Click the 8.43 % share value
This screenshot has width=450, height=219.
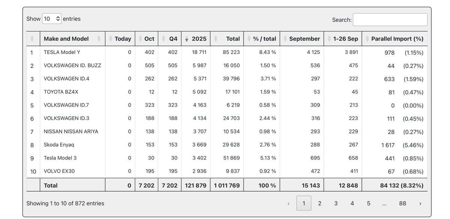coord(267,52)
